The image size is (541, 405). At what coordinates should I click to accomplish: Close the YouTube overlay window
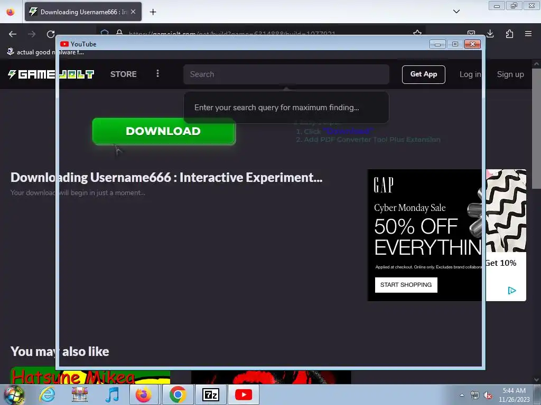[472, 44]
